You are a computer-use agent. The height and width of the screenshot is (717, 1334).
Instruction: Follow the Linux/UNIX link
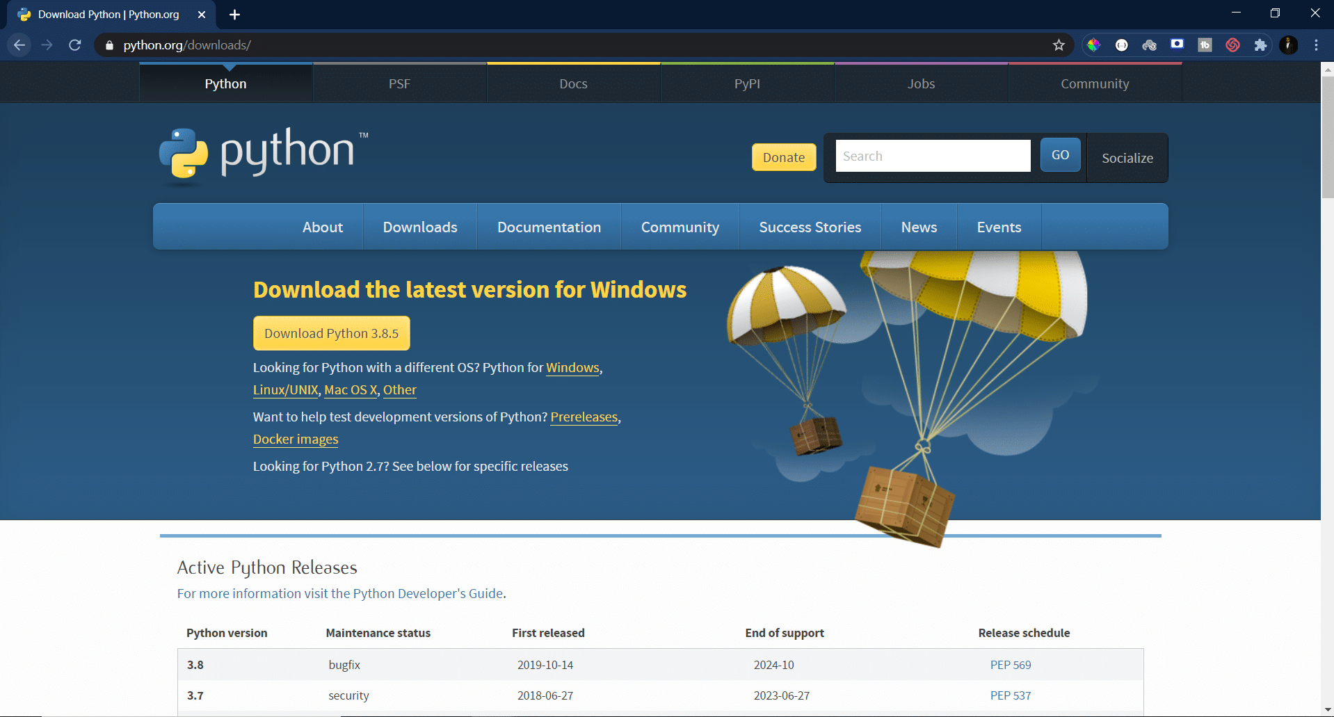tap(286, 390)
